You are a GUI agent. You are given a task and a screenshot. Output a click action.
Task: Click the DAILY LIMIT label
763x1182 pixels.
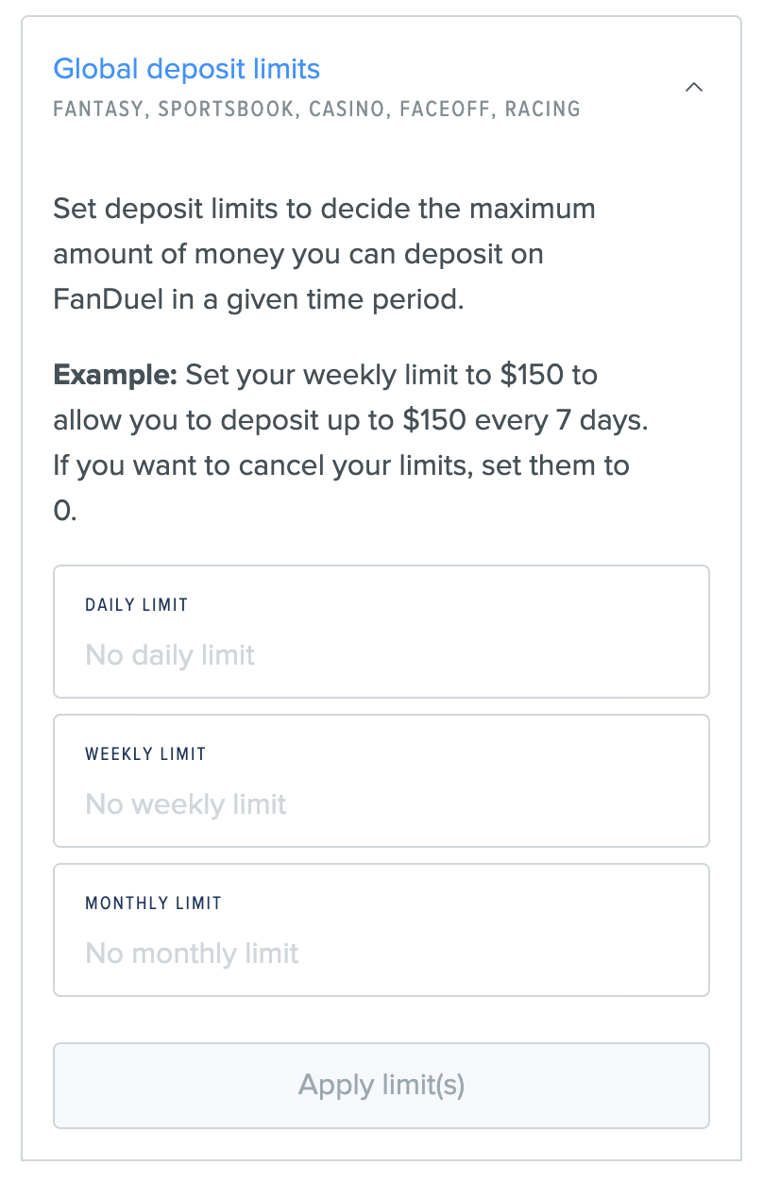136,604
